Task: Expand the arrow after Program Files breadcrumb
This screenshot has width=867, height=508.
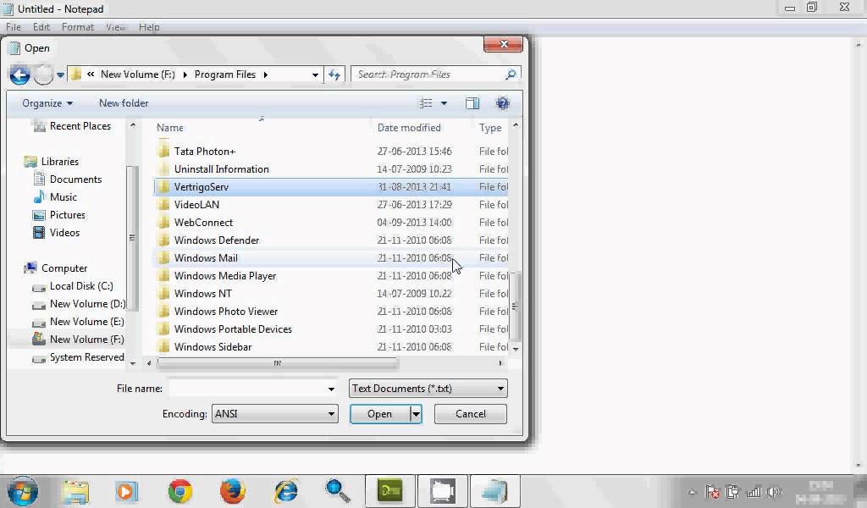Action: tap(266, 75)
